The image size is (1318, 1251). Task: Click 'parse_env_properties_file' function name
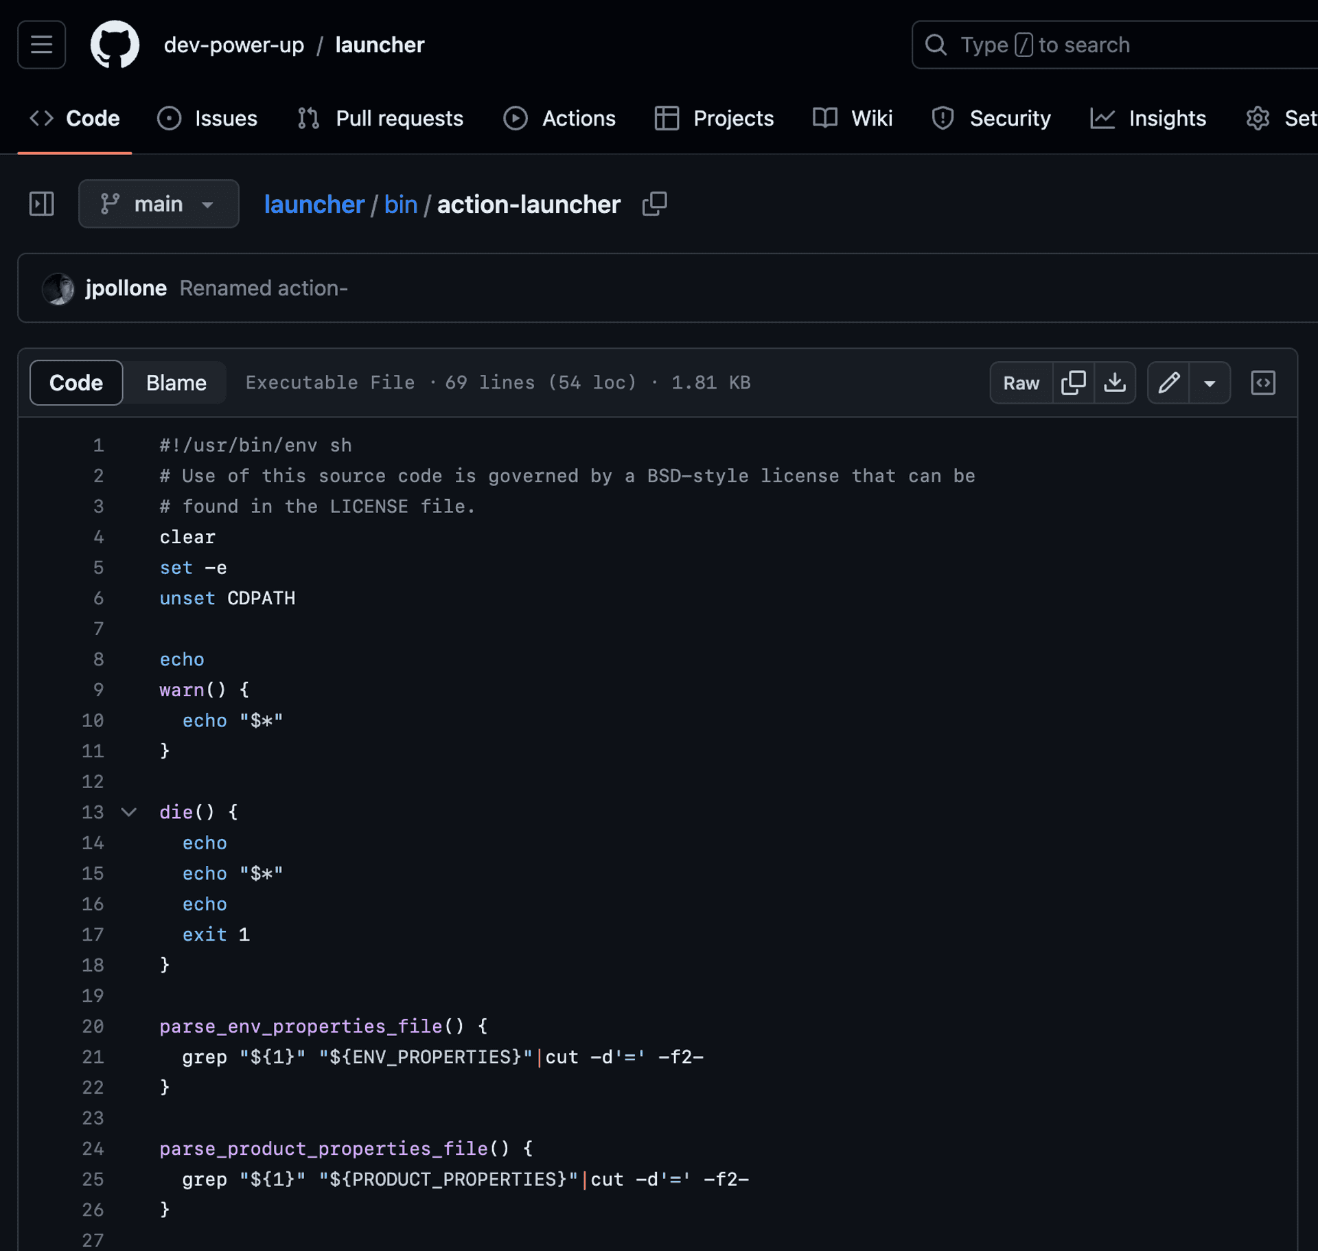point(301,1026)
